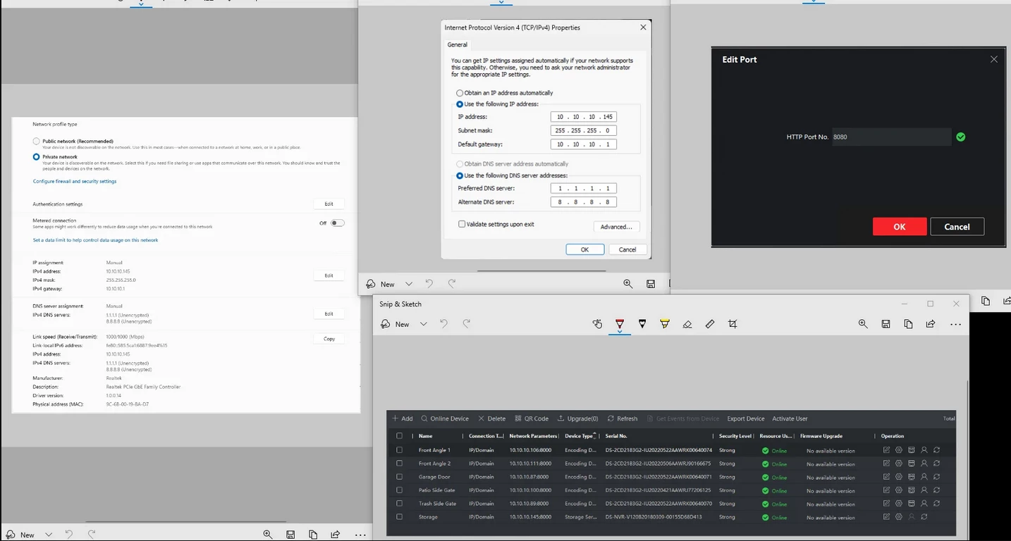This screenshot has width=1011, height=541.
Task: Click Add in device toolbar
Action: [x=403, y=418]
